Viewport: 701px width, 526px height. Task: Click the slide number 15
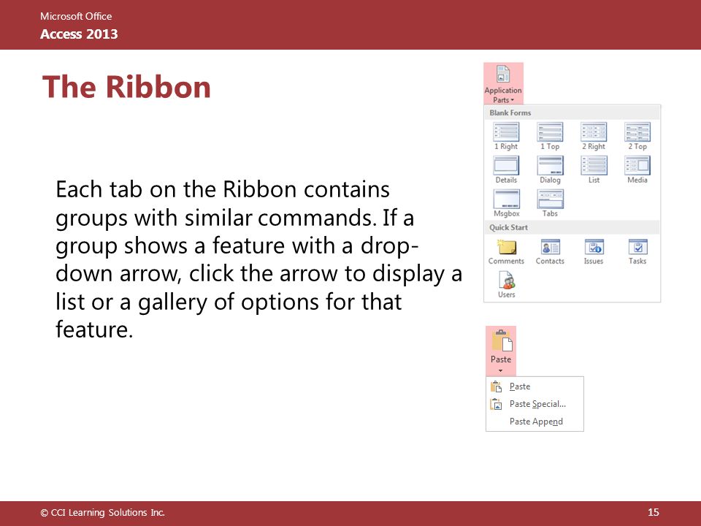coord(653,512)
